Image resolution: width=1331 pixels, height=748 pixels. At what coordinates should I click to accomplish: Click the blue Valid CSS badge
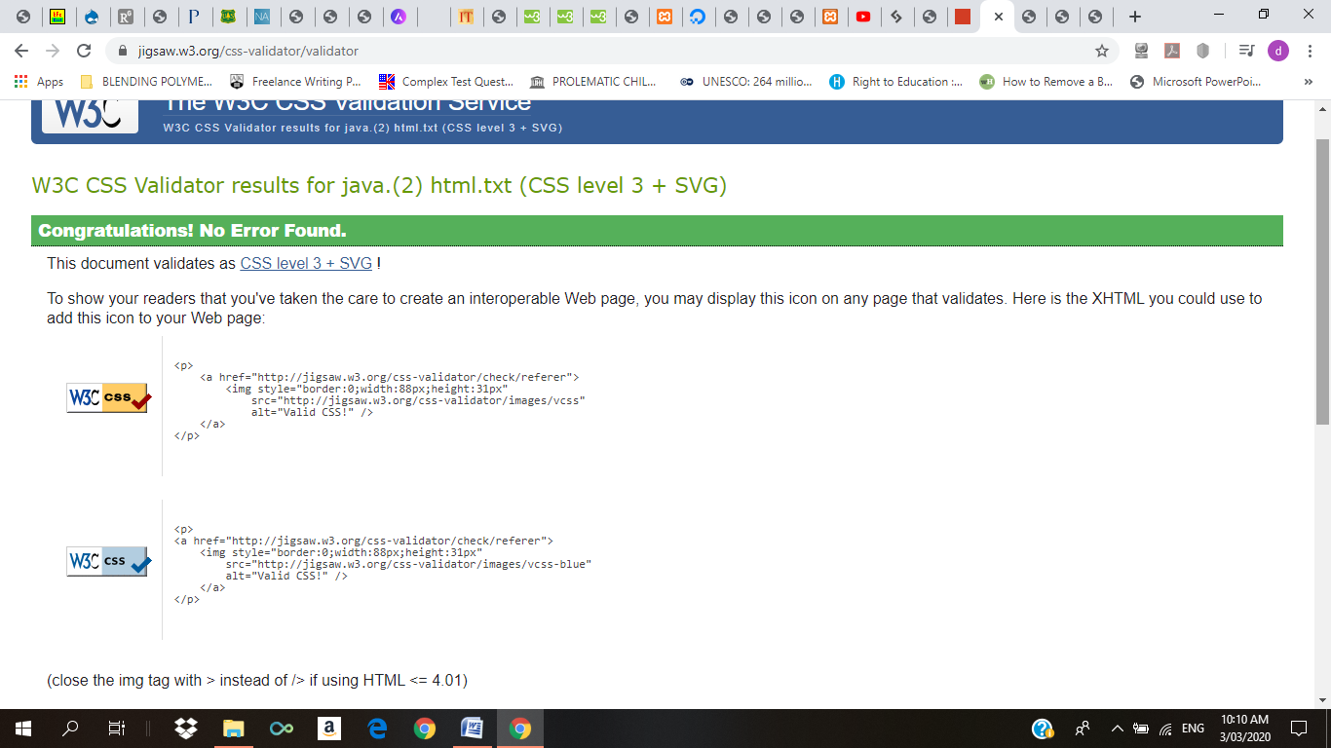click(108, 562)
